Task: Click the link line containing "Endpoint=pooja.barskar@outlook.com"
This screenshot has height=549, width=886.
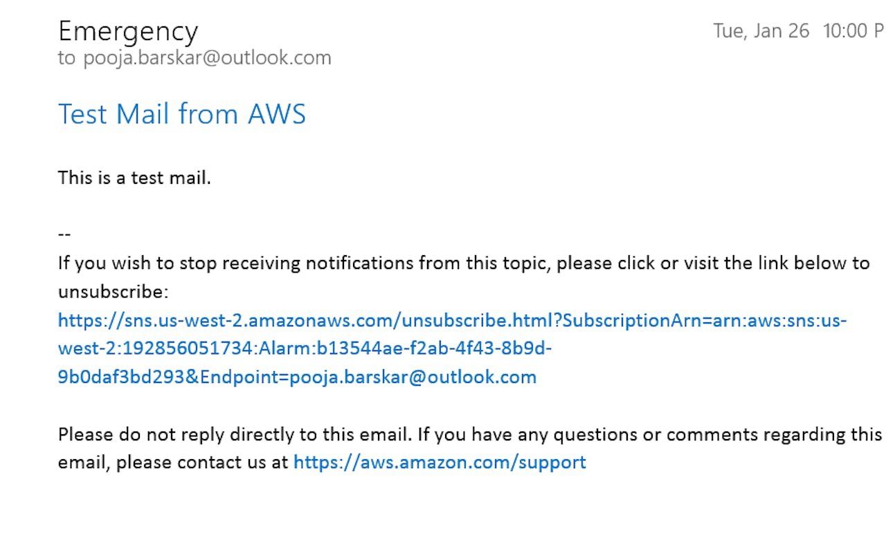Action: coord(367,378)
